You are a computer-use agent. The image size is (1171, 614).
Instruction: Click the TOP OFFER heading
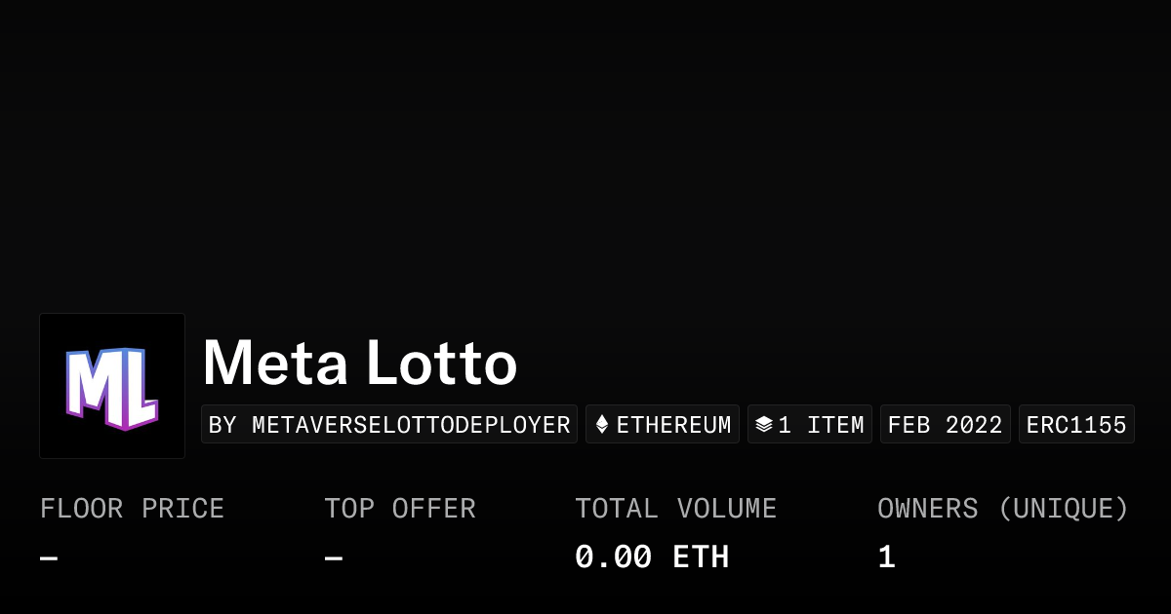click(400, 509)
